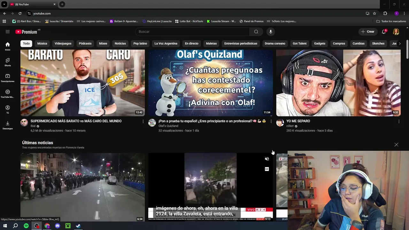Open the c0ker YO ME SEPARO thumbnail

(338, 83)
